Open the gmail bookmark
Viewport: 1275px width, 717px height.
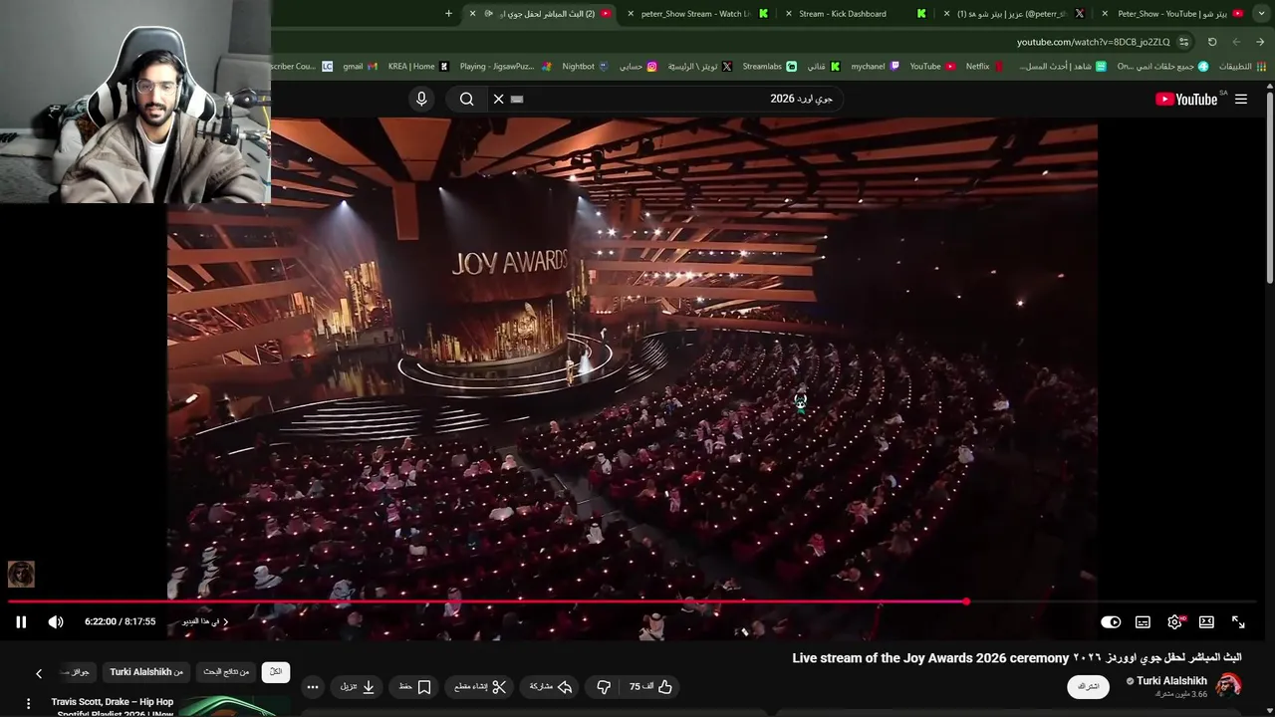[360, 66]
